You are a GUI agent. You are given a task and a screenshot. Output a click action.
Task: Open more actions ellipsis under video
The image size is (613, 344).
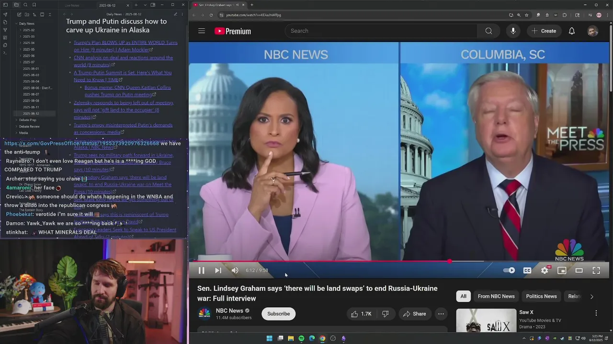(441, 314)
